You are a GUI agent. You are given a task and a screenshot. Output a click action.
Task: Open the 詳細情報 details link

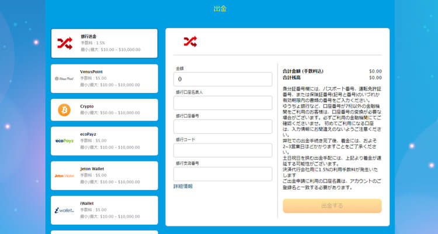click(183, 187)
